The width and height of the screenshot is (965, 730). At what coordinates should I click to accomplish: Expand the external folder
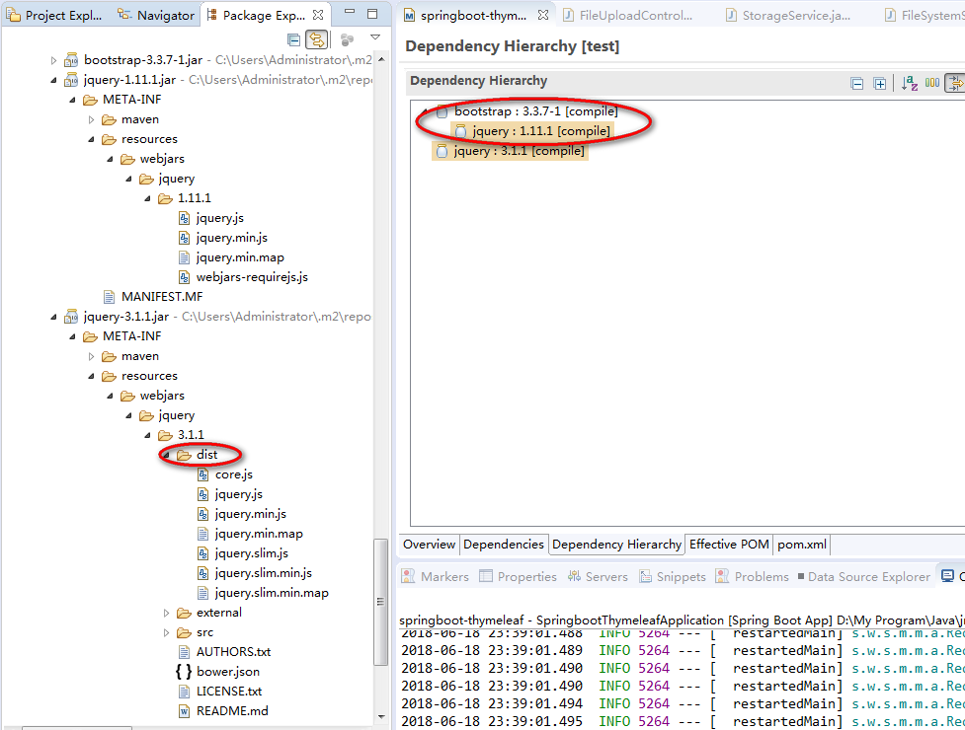(166, 613)
